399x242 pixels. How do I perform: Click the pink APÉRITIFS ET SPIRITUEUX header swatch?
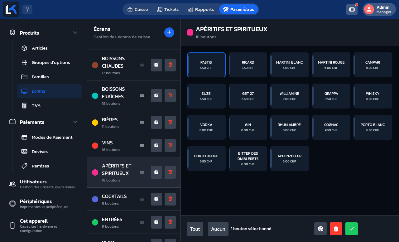coord(190,32)
